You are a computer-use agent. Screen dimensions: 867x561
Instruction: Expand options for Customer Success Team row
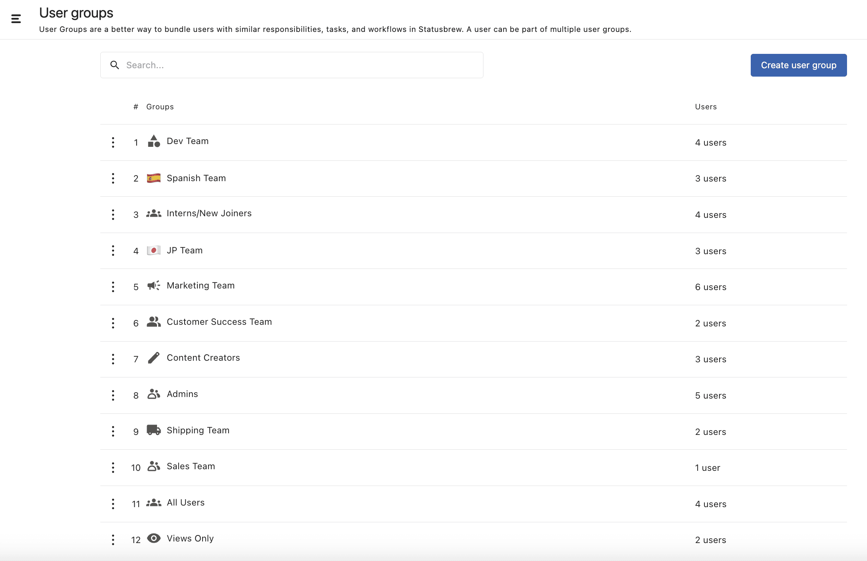pyautogui.click(x=113, y=323)
